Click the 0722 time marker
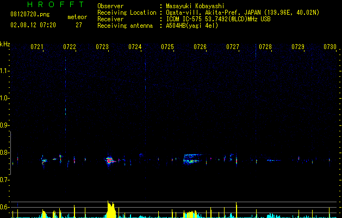The width and height of the screenshot is (342, 218). (70, 47)
